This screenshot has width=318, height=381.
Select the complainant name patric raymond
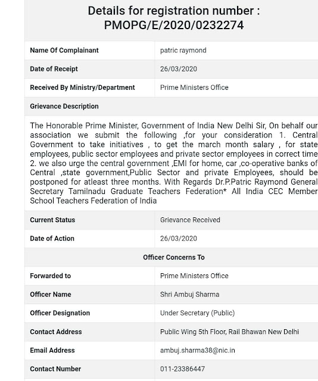[183, 50]
